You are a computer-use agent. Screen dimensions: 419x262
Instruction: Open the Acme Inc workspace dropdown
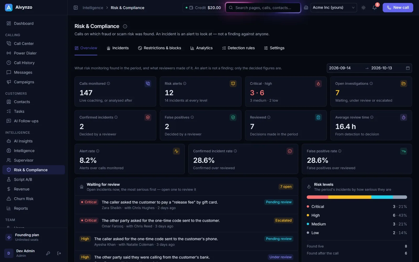pos(334,8)
